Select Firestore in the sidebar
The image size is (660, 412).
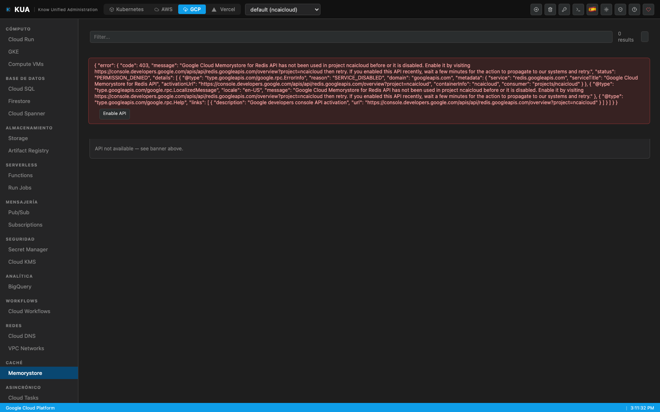(39, 101)
